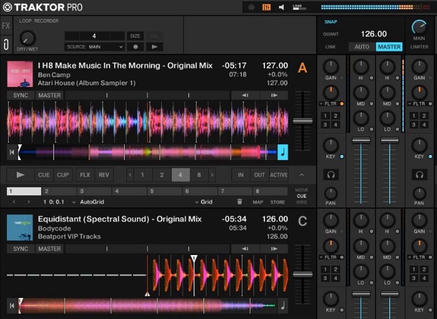Select loop size 4 on Deck A
This screenshot has width=437, height=319.
(x=180, y=175)
